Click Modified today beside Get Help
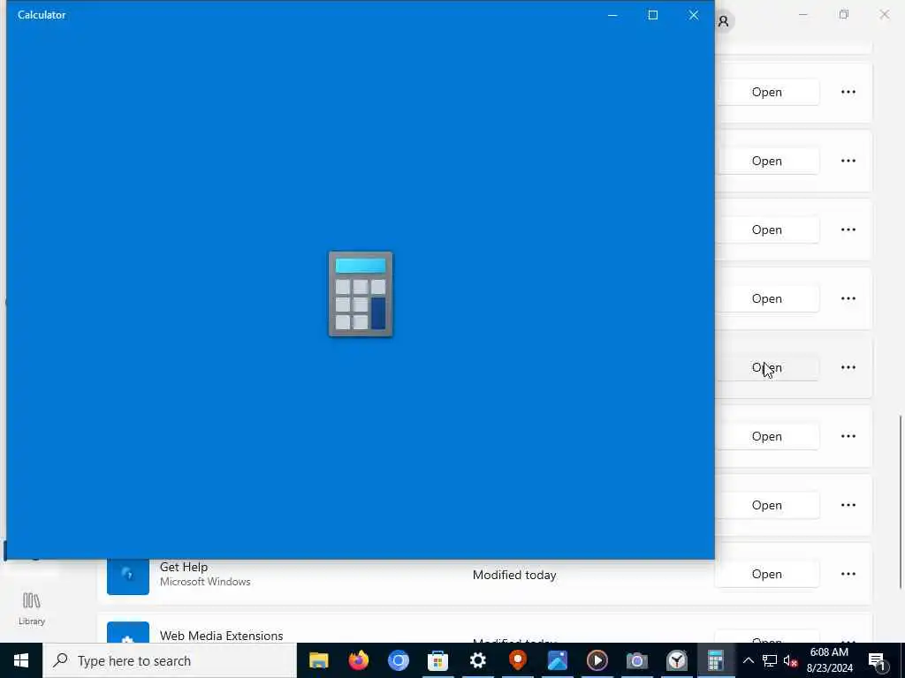 click(514, 575)
